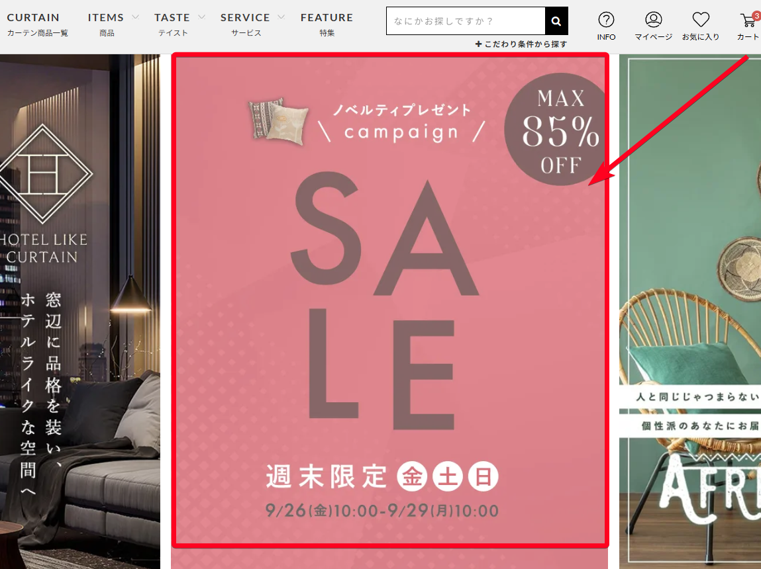Expand the ITEMS dropdown menu

click(x=113, y=24)
